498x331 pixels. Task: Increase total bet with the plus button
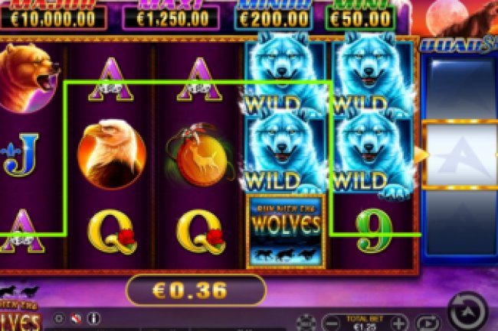coord(399,323)
